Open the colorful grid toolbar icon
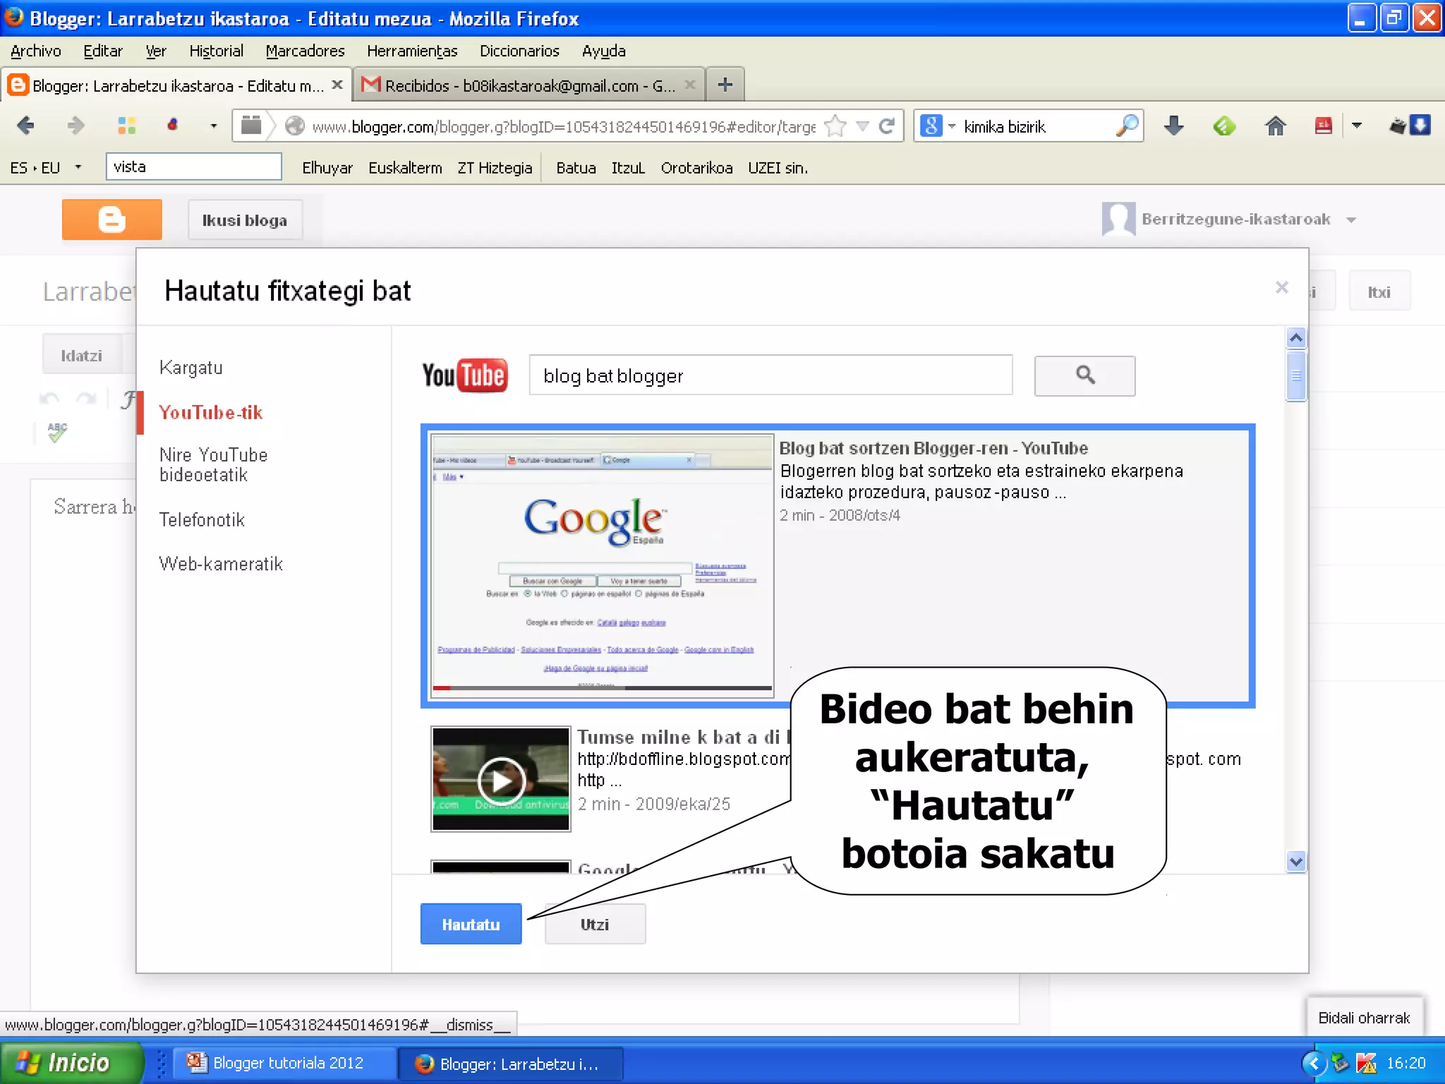The width and height of the screenshot is (1445, 1084). coord(127,126)
